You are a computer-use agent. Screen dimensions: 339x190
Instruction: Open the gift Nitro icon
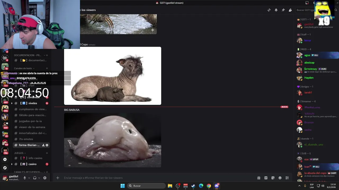click(x=259, y=178)
